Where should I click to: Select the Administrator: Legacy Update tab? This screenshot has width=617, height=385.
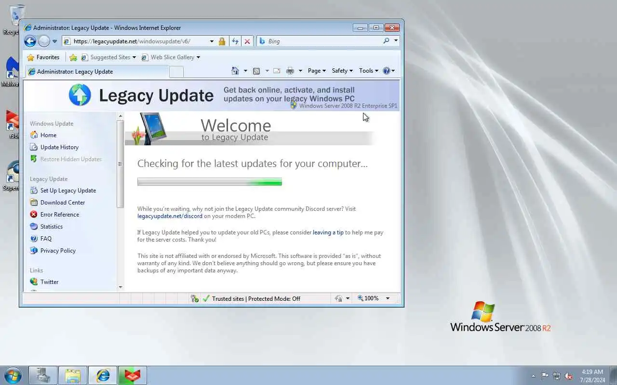96,72
